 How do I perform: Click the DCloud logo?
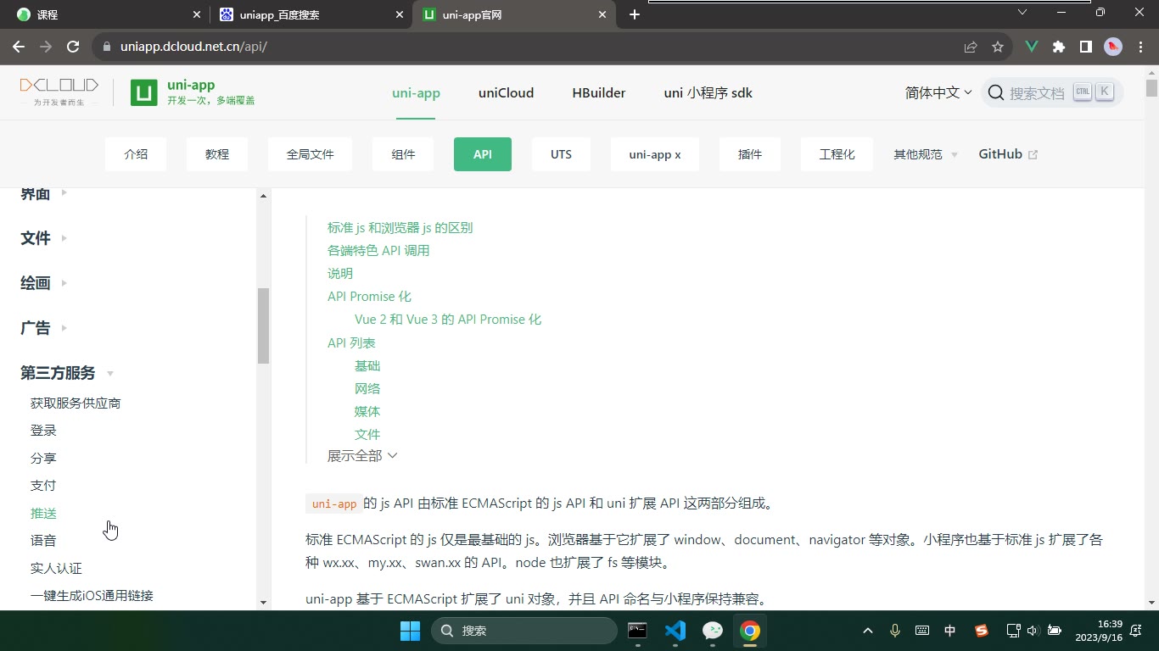pos(59,92)
